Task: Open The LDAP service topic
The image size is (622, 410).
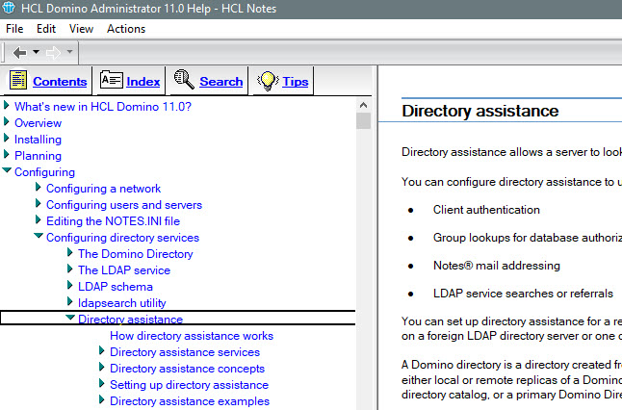Action: (124, 270)
